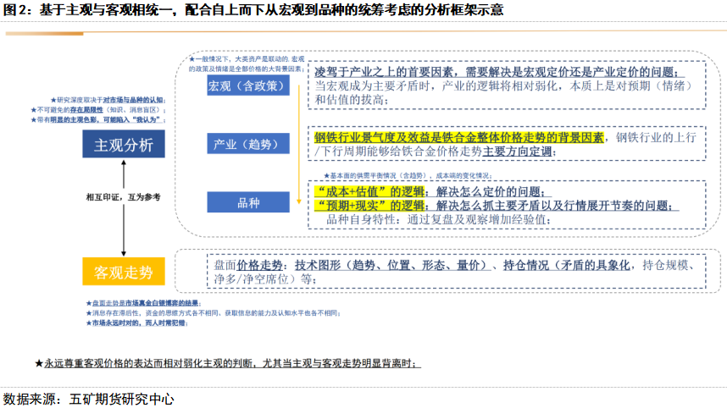Click the yellow 客观走势 box
This screenshot has height=408, width=727.
(123, 272)
